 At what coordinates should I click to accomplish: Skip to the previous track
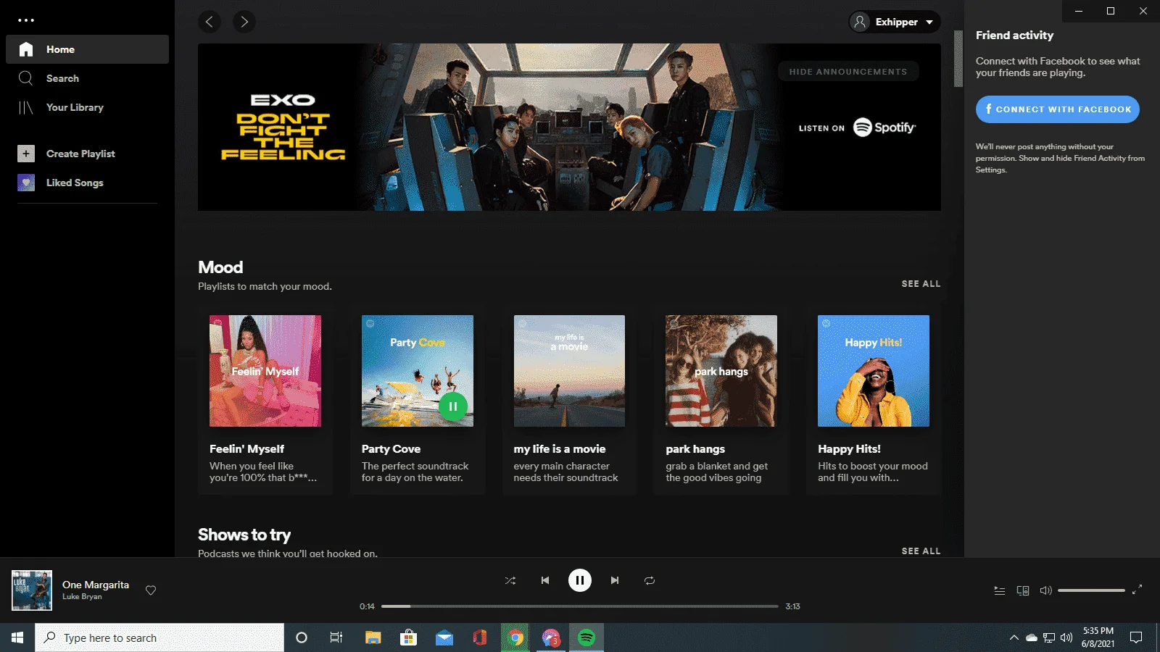tap(545, 580)
